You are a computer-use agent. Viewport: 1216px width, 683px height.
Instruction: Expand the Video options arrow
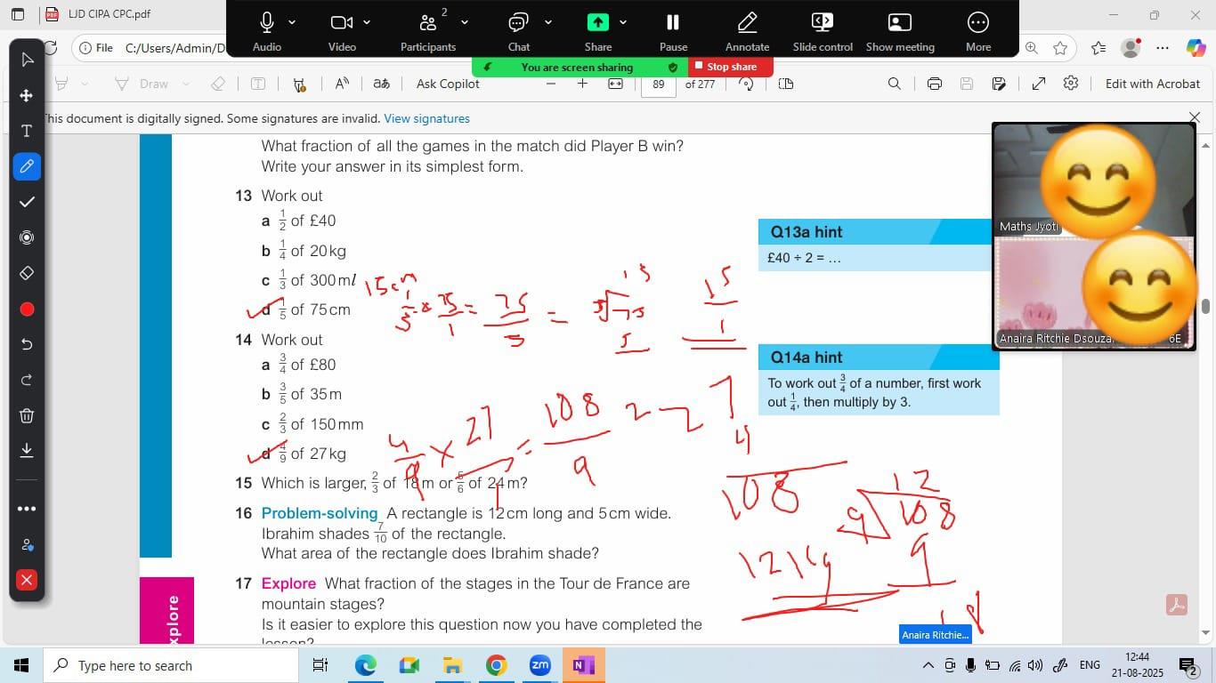pos(367,23)
